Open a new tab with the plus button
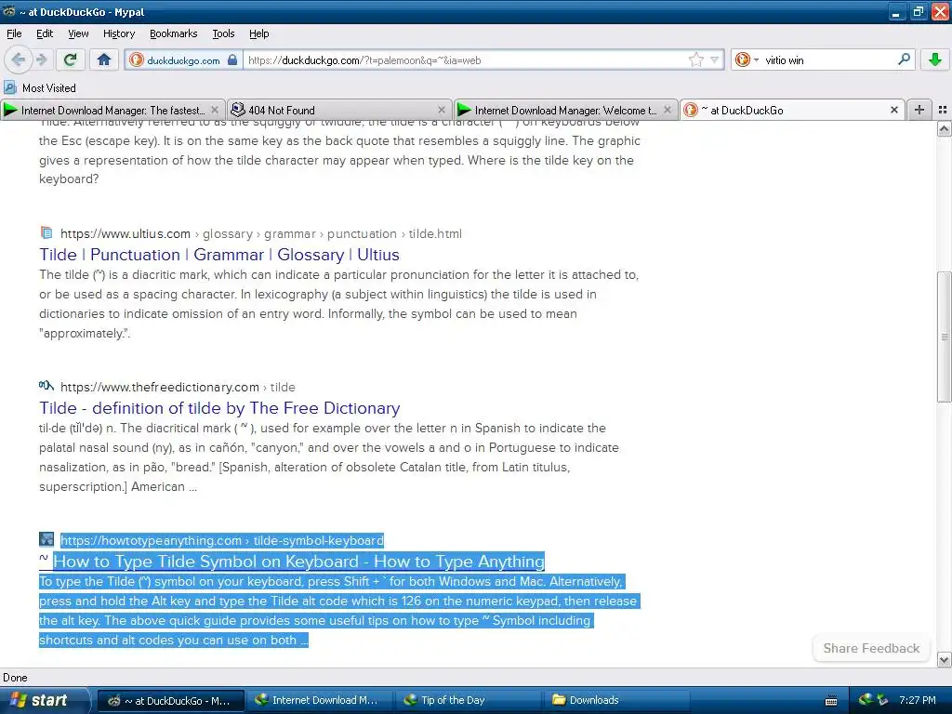The image size is (952, 714). point(919,110)
